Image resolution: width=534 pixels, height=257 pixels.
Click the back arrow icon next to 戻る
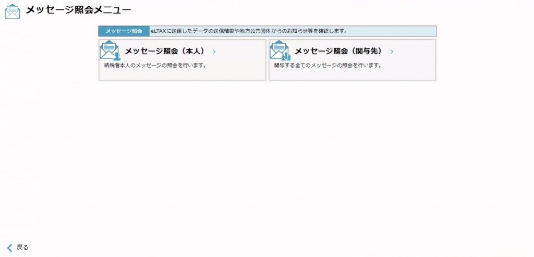pyautogui.click(x=9, y=248)
